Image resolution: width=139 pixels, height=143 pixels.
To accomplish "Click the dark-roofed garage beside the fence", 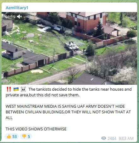I will click(34, 59).
